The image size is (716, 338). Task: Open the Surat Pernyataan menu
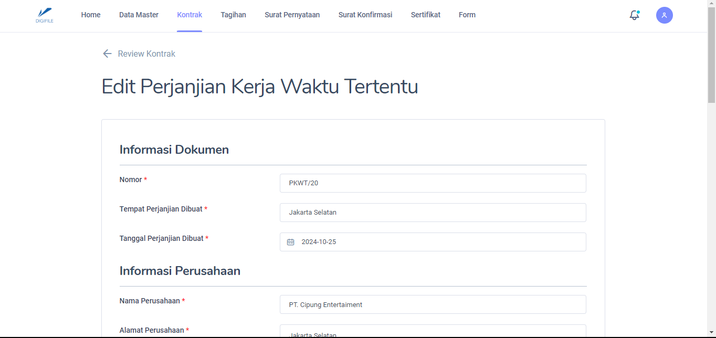292,15
